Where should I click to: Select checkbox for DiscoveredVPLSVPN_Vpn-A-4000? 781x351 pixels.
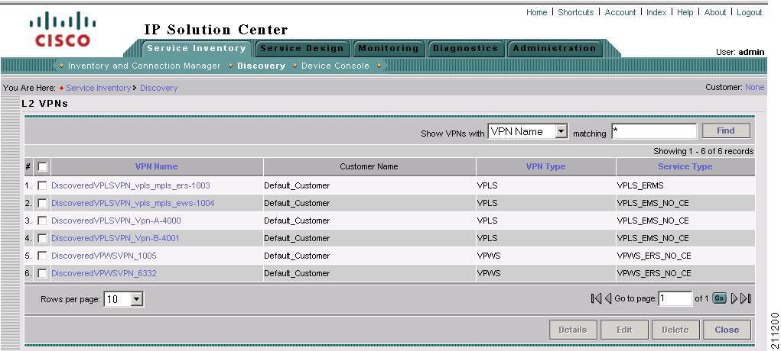click(42, 221)
